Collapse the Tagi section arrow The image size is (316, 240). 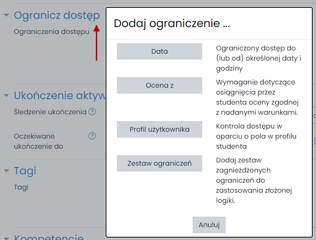click(6, 171)
